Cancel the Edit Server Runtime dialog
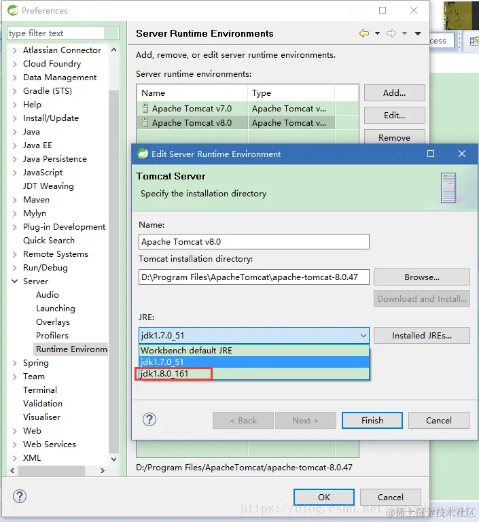The width and height of the screenshot is (479, 522). 439,421
